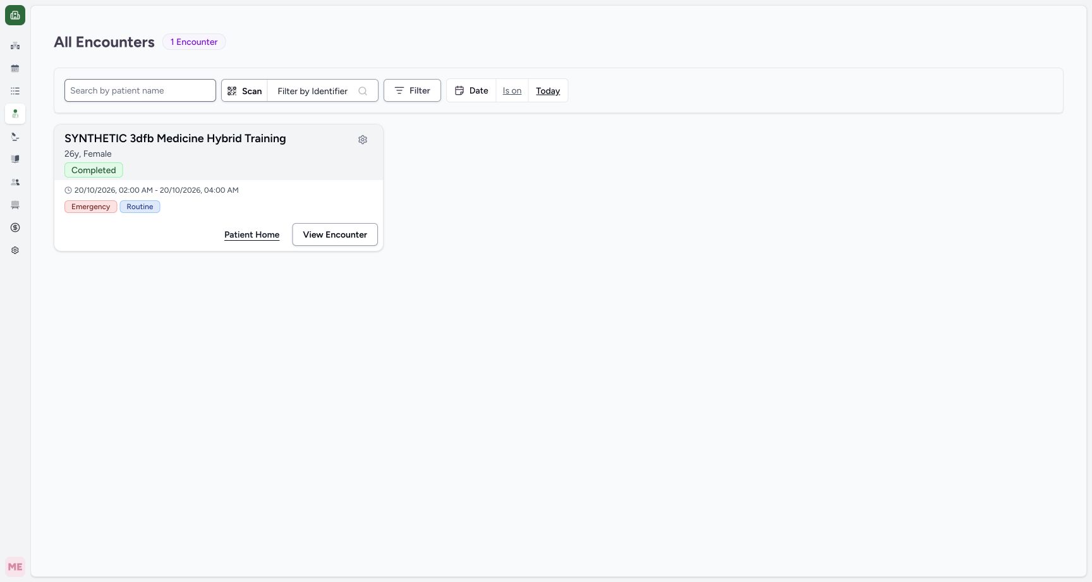Image resolution: width=1092 pixels, height=582 pixels.
Task: Click the patient name SYNTHETIC 3dfb heading
Action: click(x=175, y=138)
